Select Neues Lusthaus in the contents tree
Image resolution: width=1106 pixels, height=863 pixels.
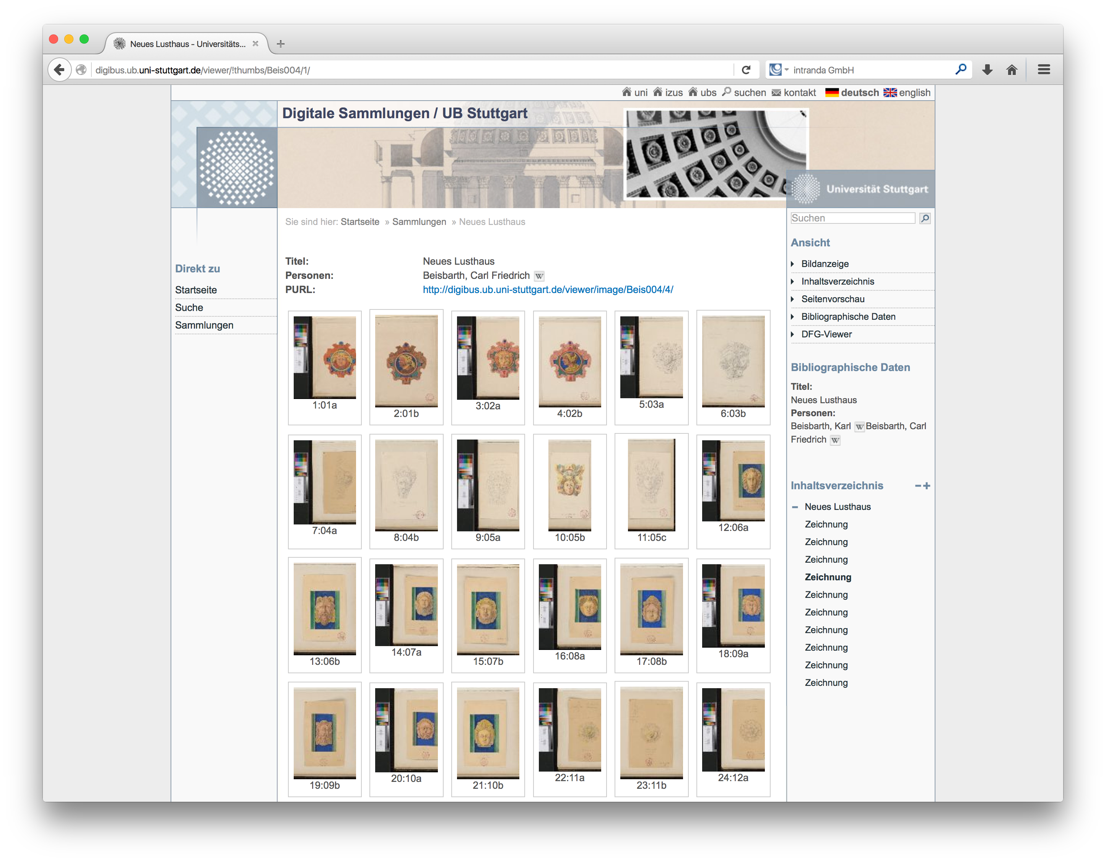tap(838, 507)
